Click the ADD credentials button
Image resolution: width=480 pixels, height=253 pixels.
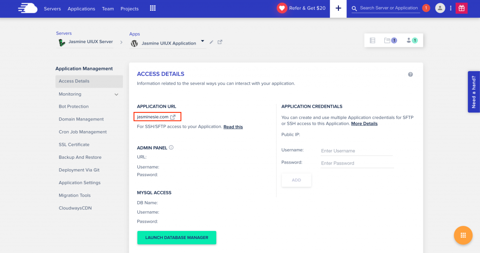pyautogui.click(x=296, y=180)
